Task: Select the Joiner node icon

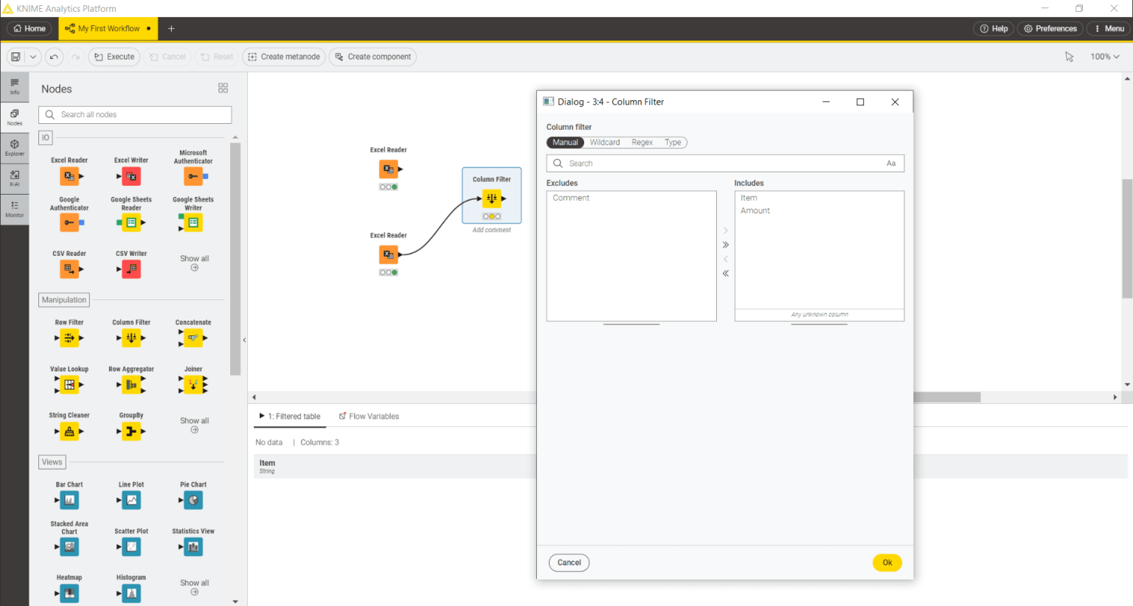Action: (193, 384)
